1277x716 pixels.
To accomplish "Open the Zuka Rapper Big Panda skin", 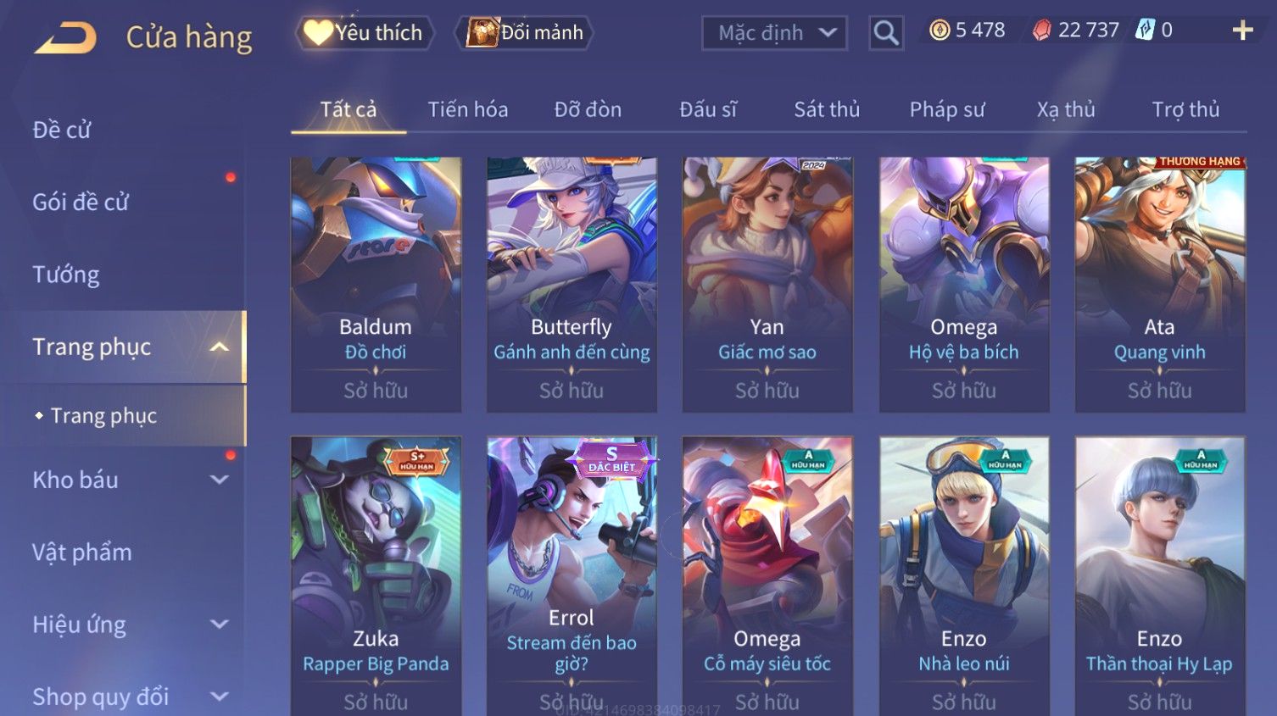I will 376,576.
